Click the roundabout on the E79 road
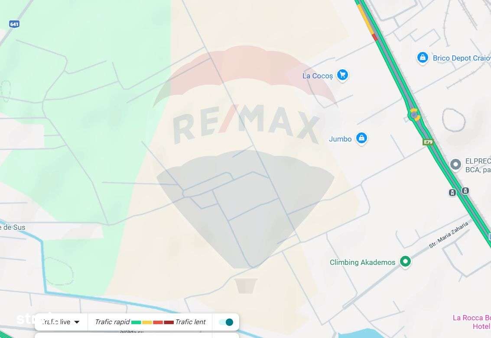 414,115
